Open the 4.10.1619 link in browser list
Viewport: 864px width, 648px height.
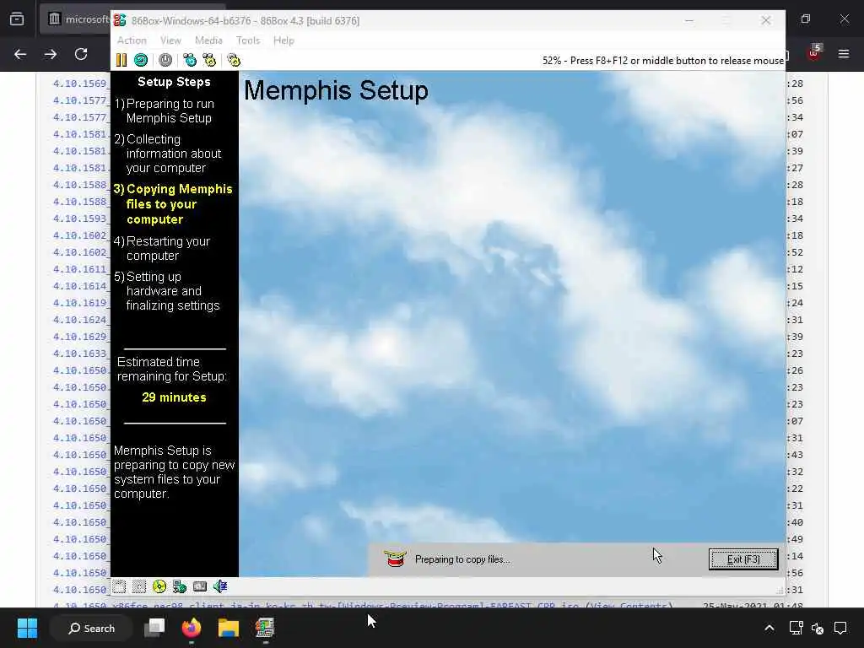(x=80, y=303)
